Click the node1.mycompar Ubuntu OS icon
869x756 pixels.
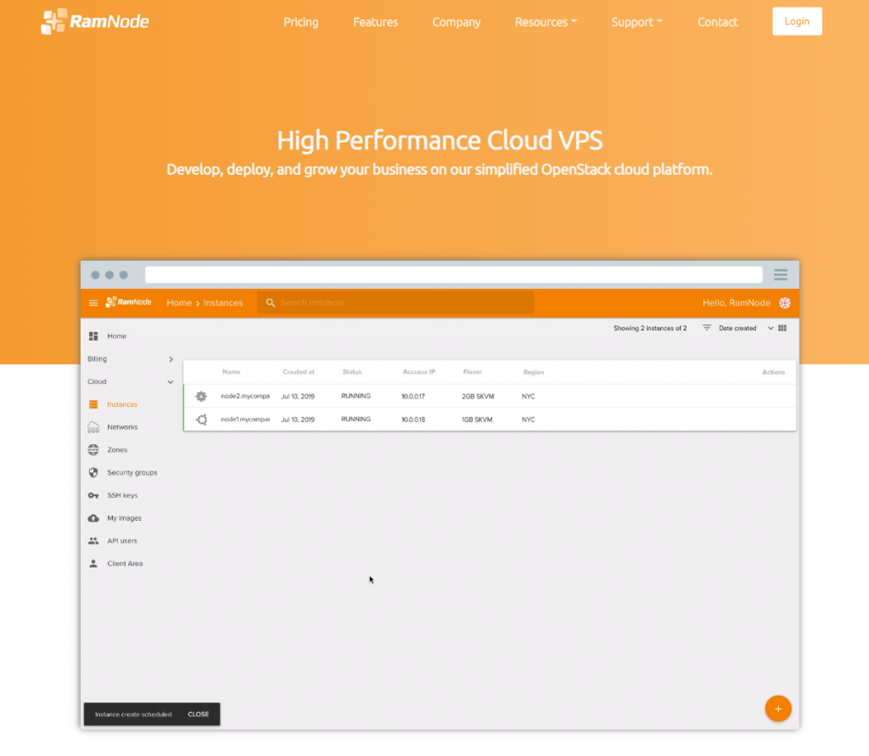coord(201,420)
